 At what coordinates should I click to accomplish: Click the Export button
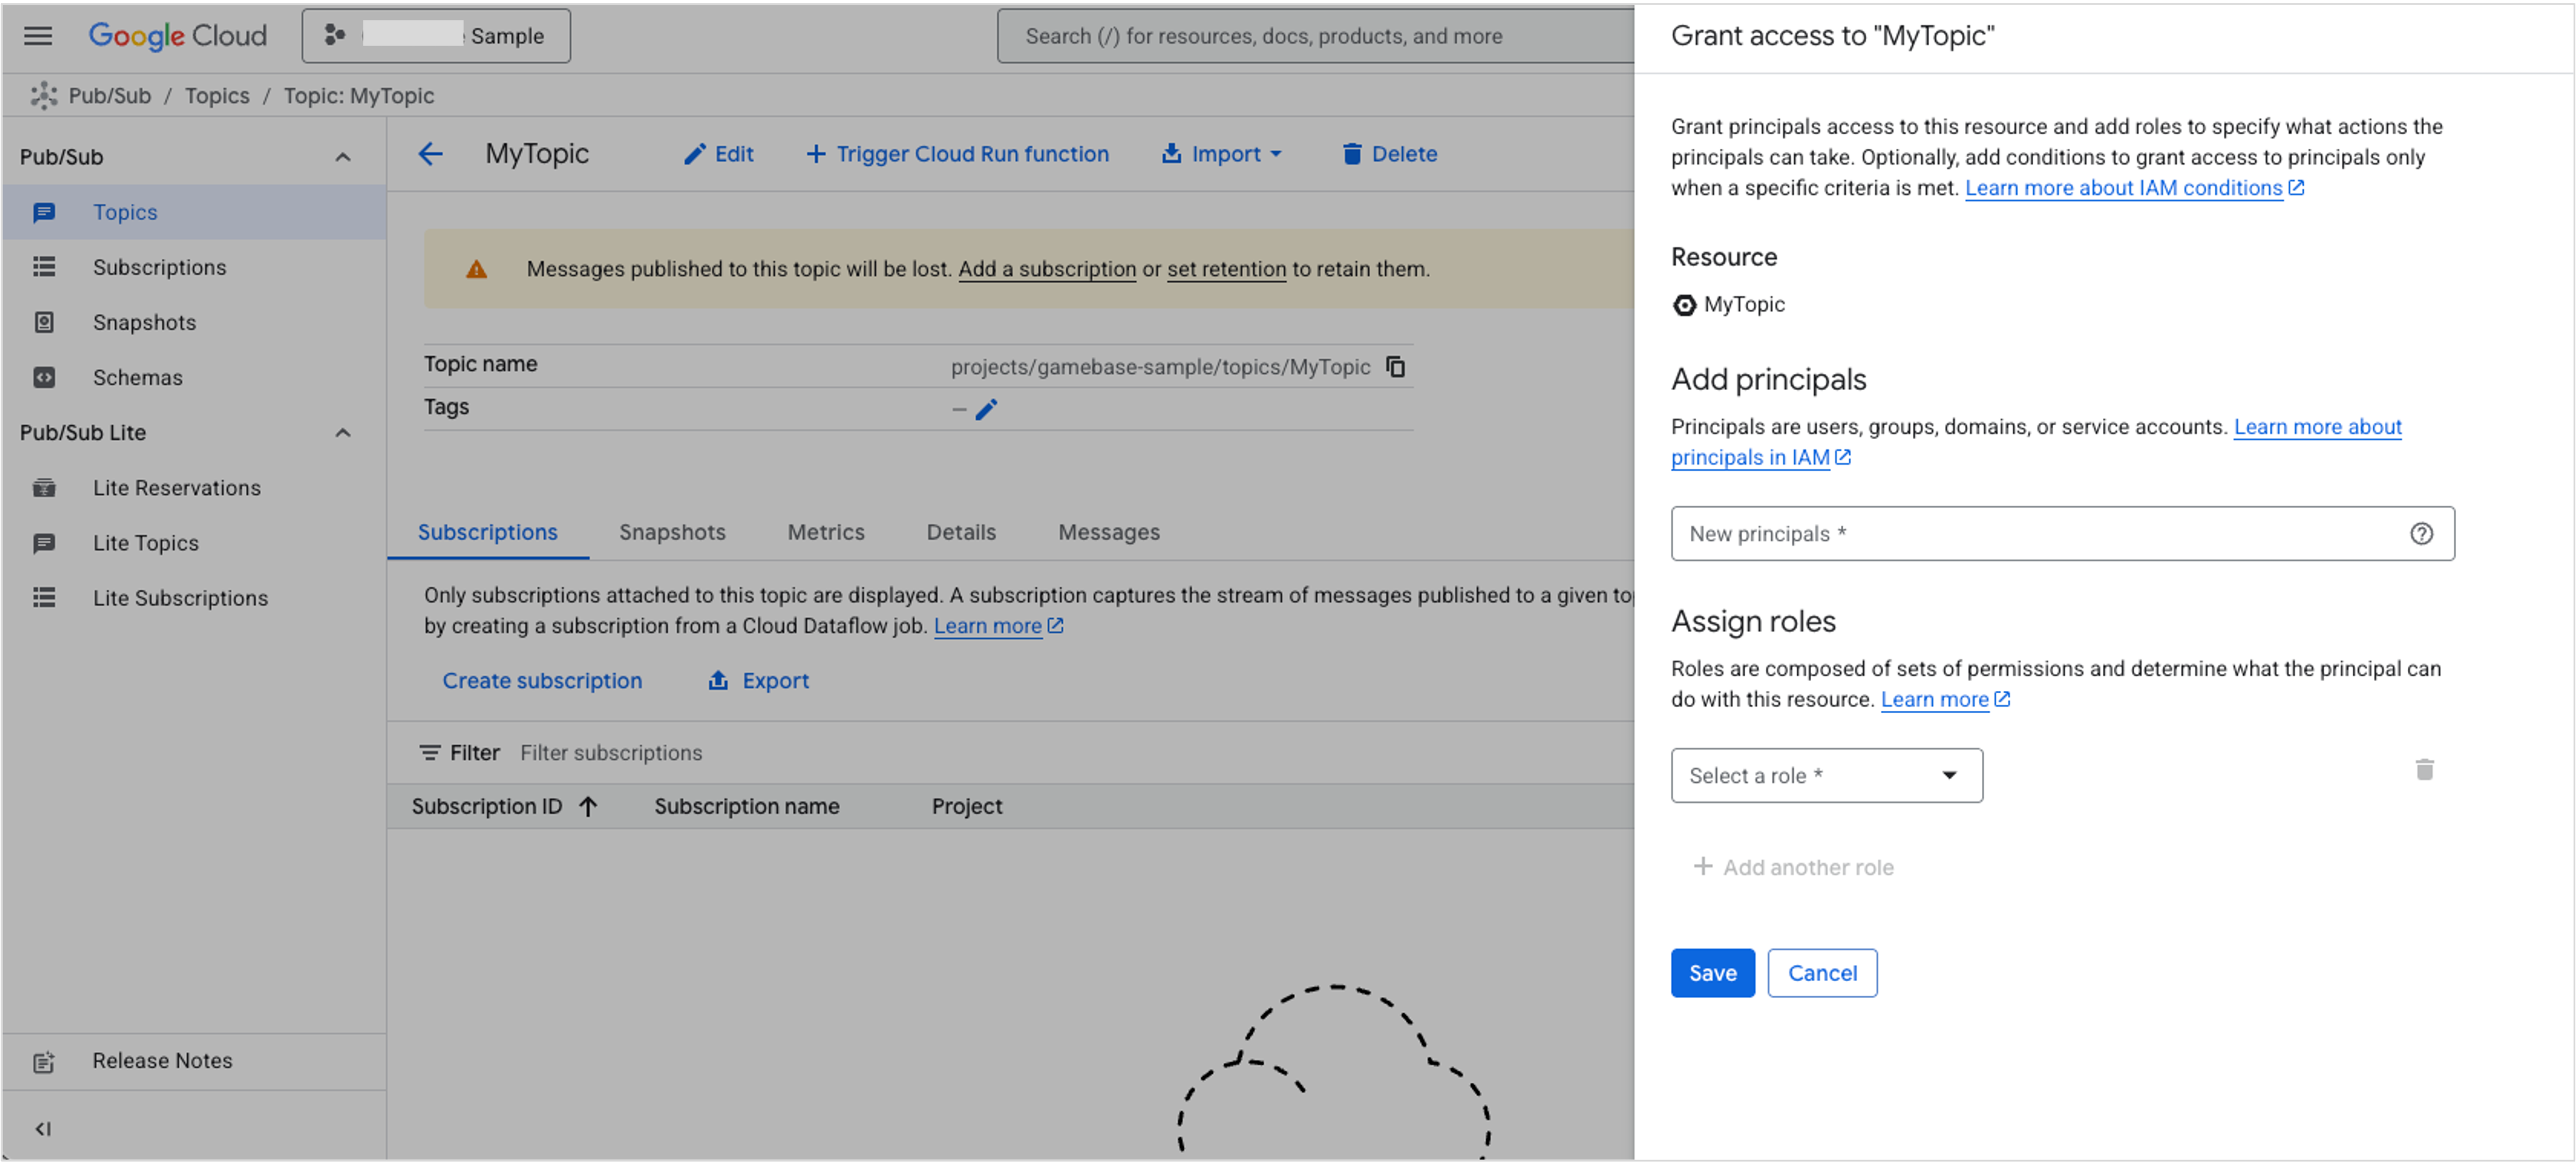point(759,681)
